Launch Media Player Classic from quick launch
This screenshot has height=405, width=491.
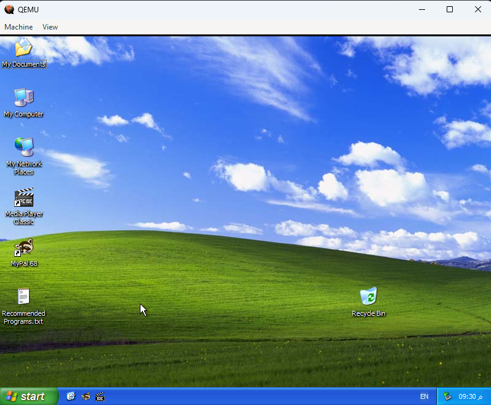[100, 396]
